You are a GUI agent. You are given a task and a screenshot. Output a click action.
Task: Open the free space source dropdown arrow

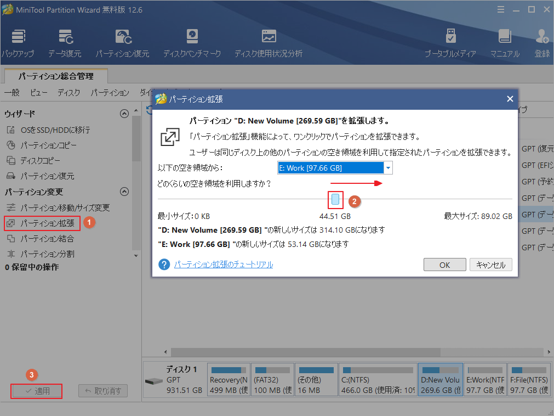point(388,168)
